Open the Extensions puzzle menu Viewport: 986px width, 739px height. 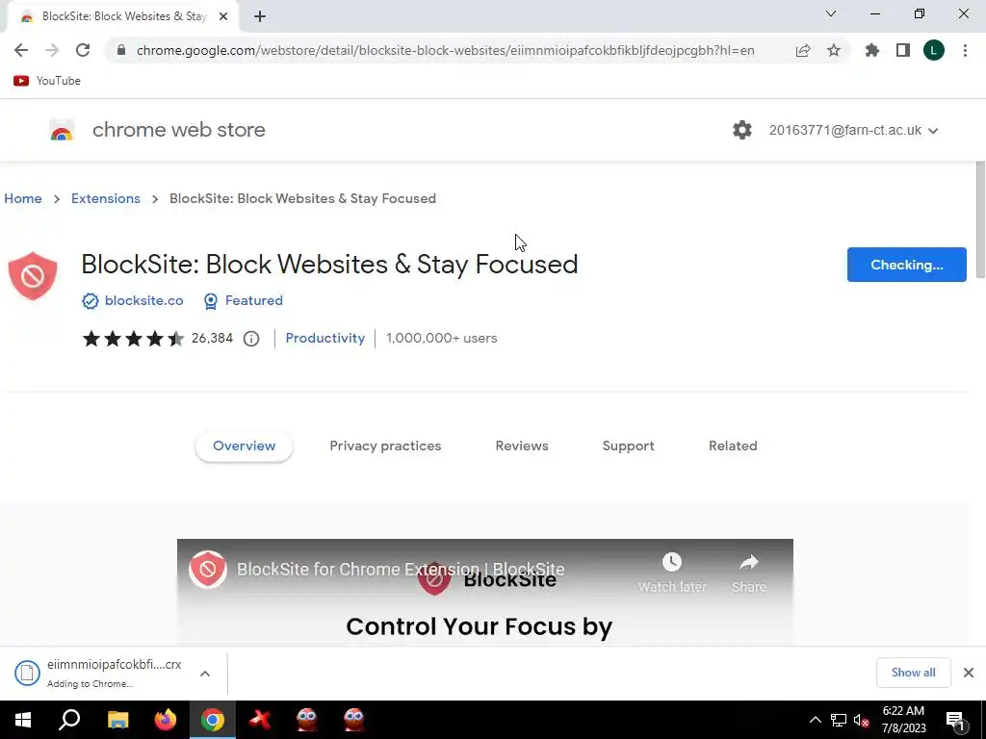(872, 50)
